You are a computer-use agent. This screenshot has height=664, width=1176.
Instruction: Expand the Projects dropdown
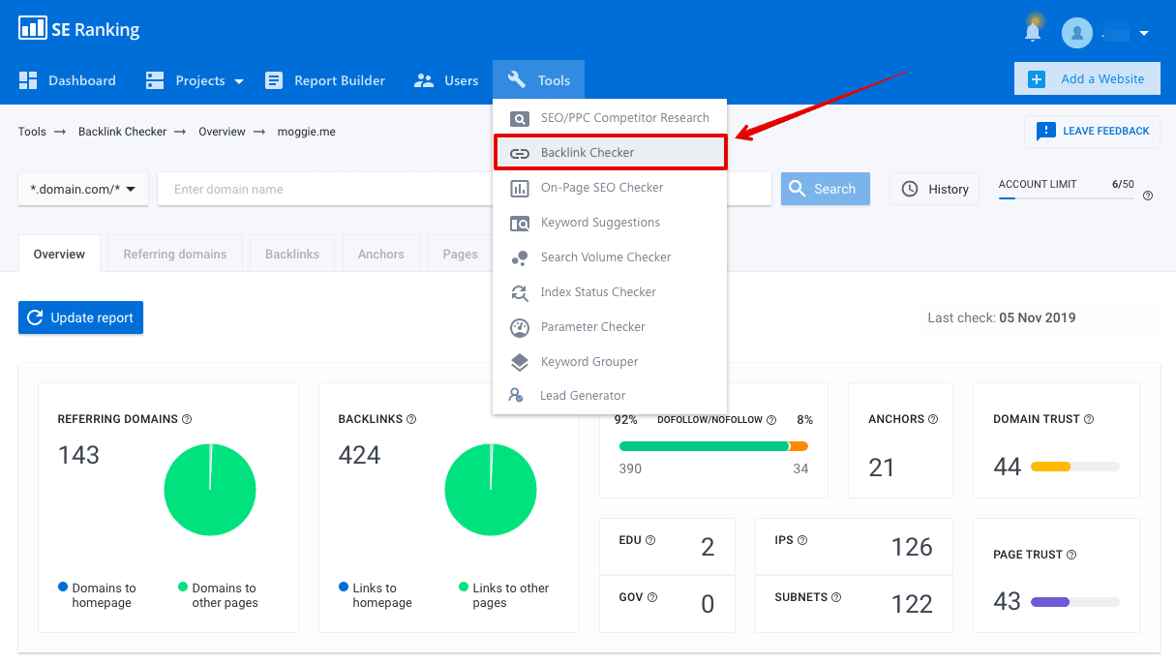(x=195, y=80)
